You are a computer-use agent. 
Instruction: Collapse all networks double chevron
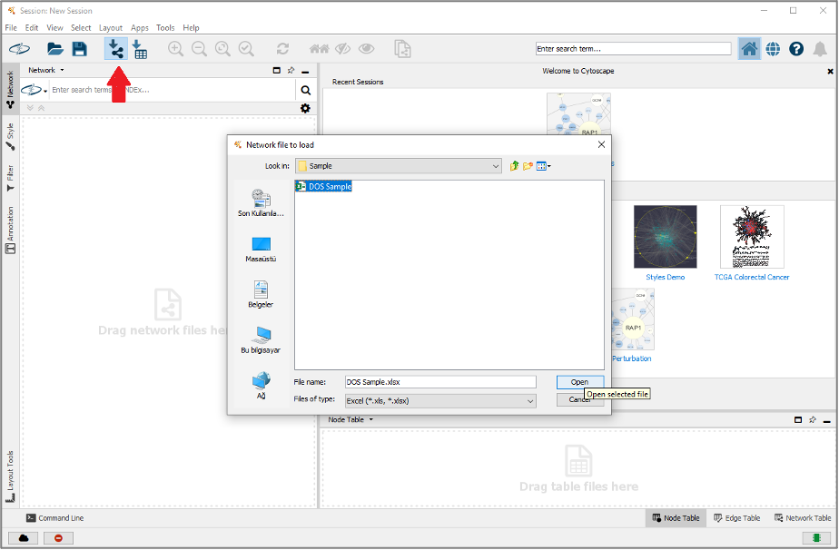point(41,108)
